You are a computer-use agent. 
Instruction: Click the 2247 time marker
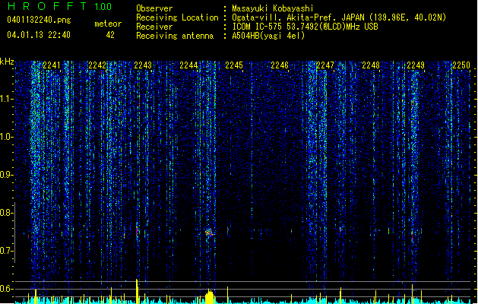[325, 65]
